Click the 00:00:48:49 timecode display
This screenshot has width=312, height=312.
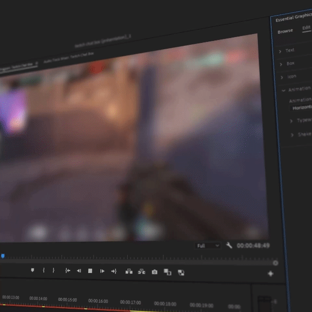click(x=253, y=246)
